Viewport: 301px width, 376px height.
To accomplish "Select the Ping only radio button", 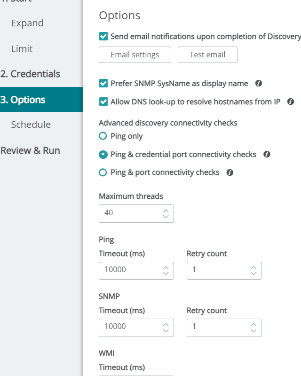I will pyautogui.click(x=103, y=136).
